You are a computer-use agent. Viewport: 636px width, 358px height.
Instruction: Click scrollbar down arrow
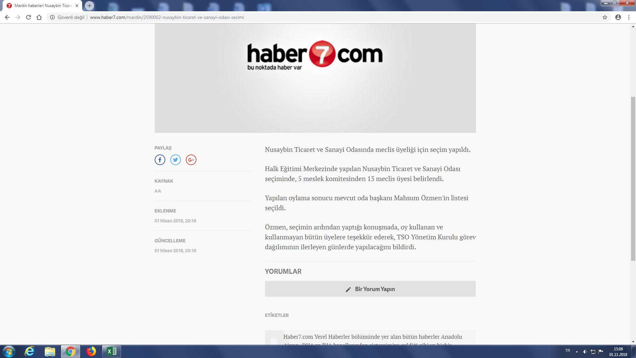633,342
